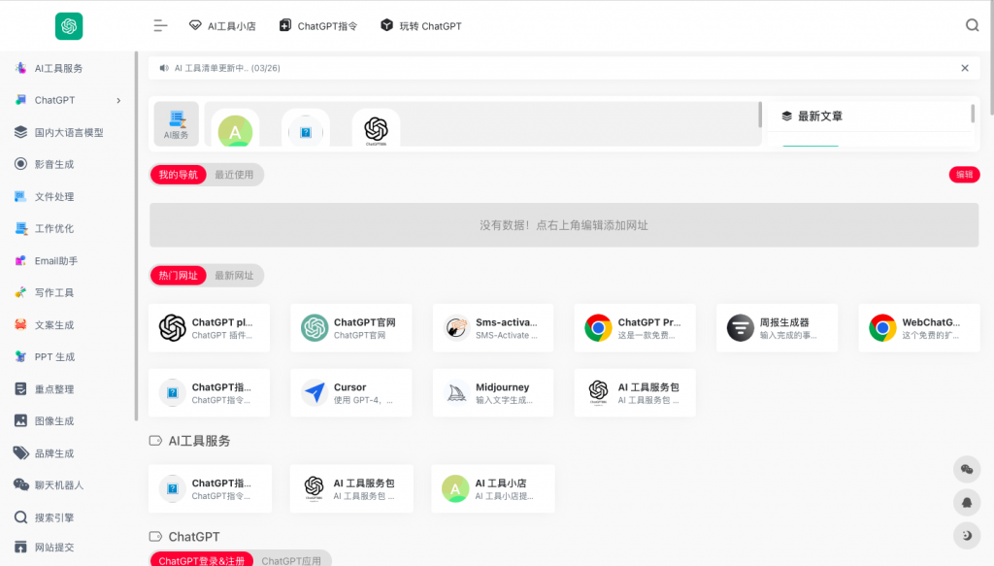Image resolution: width=994 pixels, height=566 pixels.
Task: Click the QQ penguin floating icon
Action: (x=967, y=502)
